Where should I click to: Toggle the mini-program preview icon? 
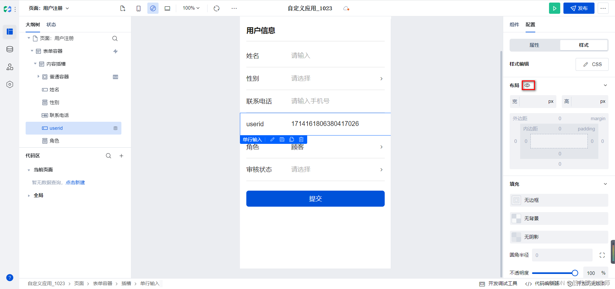point(153,8)
